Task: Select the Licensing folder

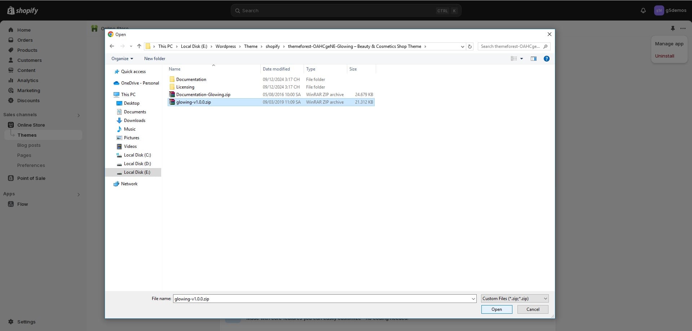Action: coord(271,87)
